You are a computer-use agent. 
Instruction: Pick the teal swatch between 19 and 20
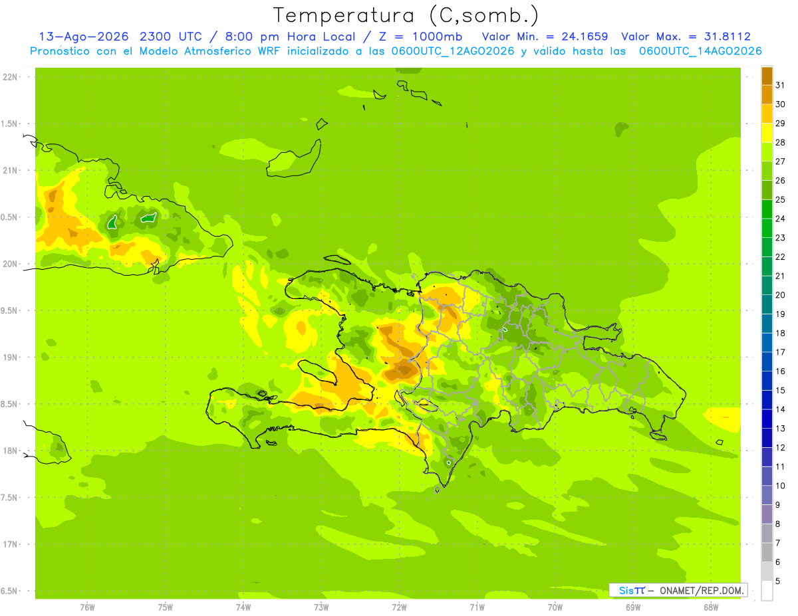[767, 304]
